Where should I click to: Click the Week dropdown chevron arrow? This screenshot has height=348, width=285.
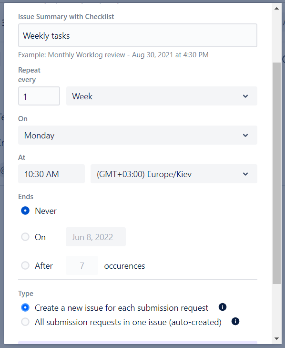pos(245,96)
